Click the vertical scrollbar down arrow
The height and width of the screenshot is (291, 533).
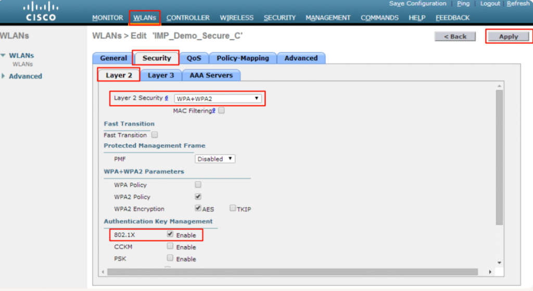(499, 262)
